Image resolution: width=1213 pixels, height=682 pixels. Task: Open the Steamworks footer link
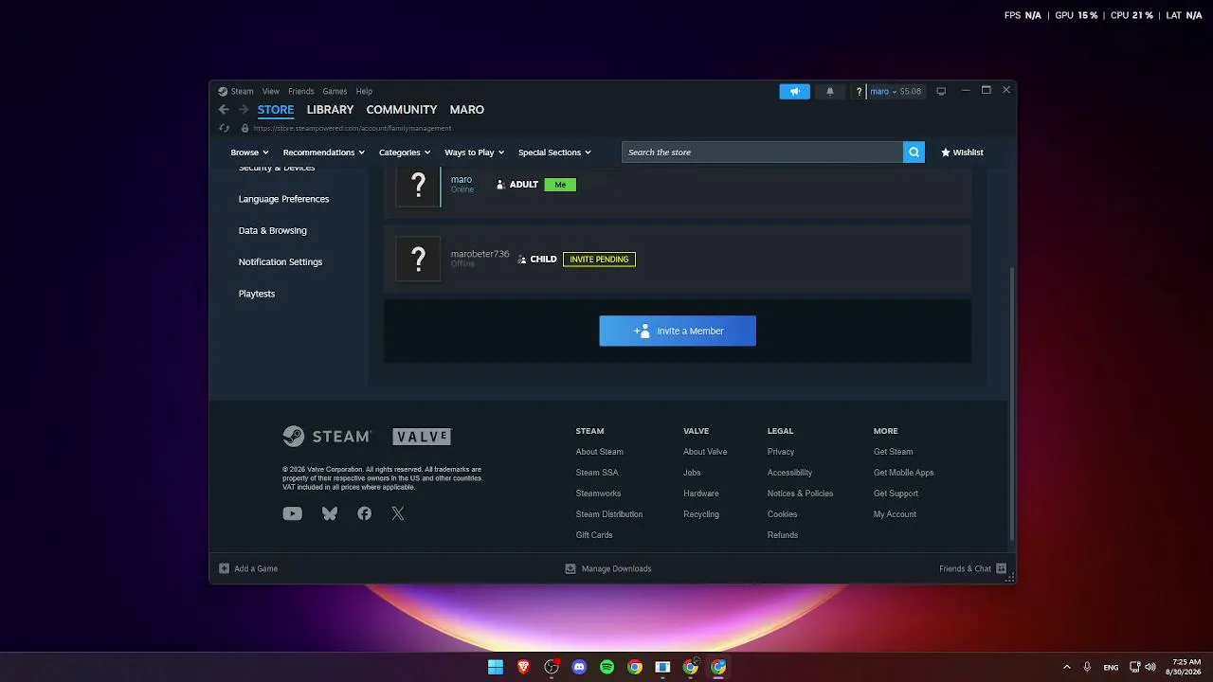coord(598,494)
